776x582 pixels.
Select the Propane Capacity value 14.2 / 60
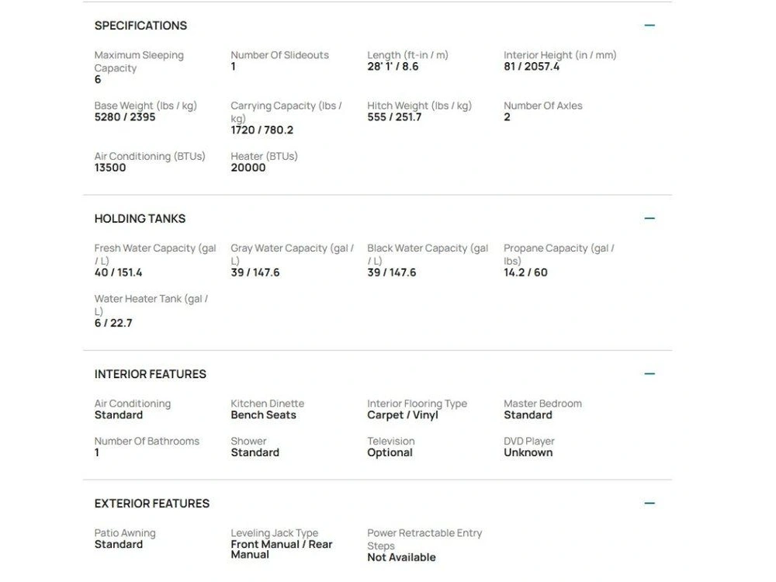[x=525, y=272]
